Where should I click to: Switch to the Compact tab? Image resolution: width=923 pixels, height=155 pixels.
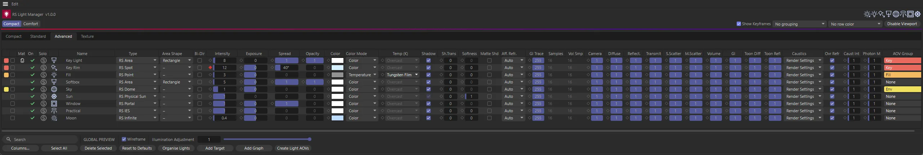point(14,36)
